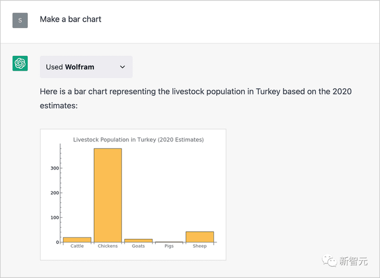The width and height of the screenshot is (380, 278).
Task: Click the chevron beside Used Wolfram
Action: pos(122,67)
